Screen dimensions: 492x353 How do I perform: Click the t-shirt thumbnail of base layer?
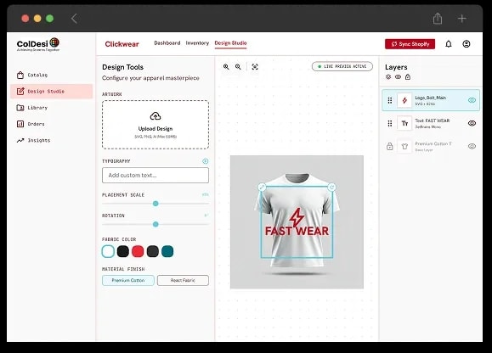[404, 146]
